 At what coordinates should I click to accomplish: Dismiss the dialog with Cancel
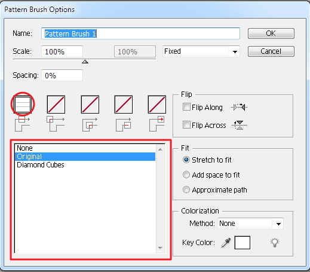point(271,51)
